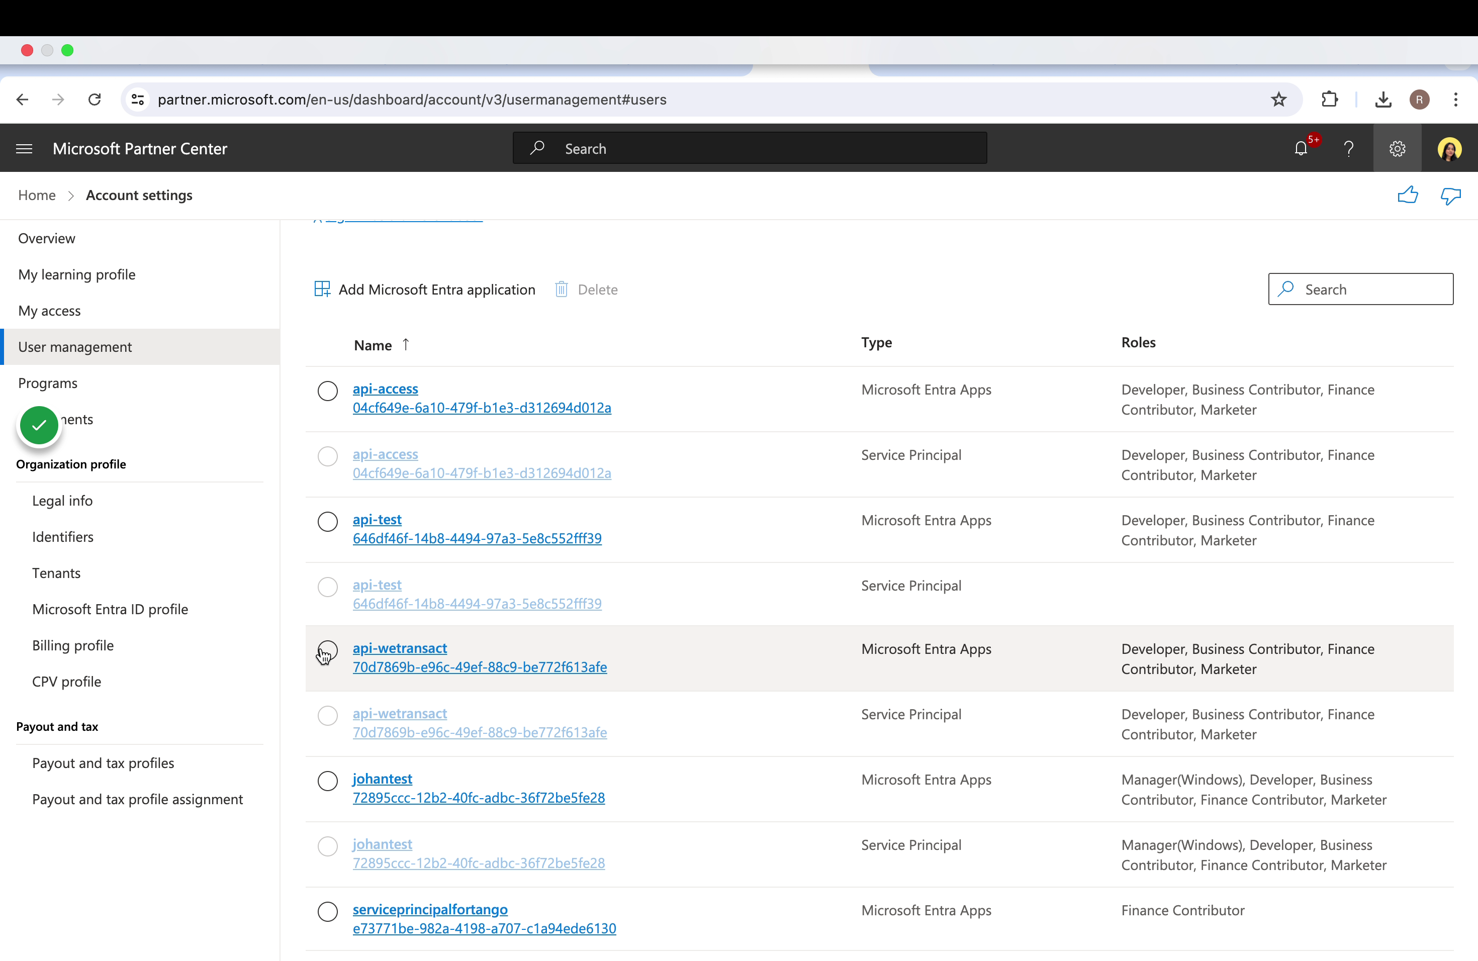The image size is (1478, 961).
Task: Select the serviceprincipalfortango radio button
Action: [x=327, y=911]
